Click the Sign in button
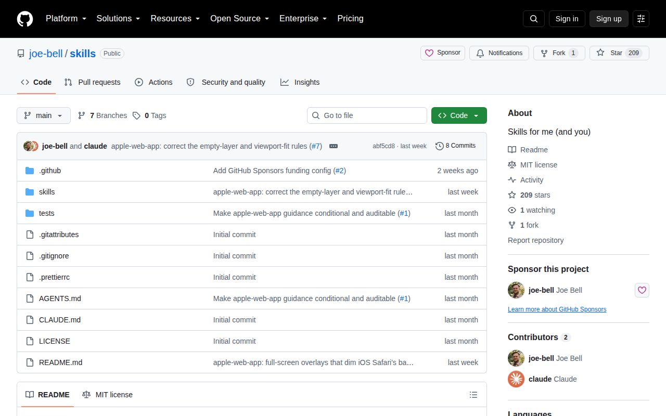This screenshot has width=666, height=416. [x=567, y=19]
